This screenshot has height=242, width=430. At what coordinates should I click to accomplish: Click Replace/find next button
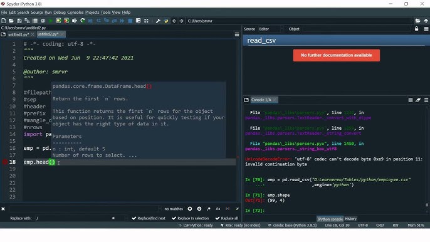pyautogui.click(x=149, y=218)
